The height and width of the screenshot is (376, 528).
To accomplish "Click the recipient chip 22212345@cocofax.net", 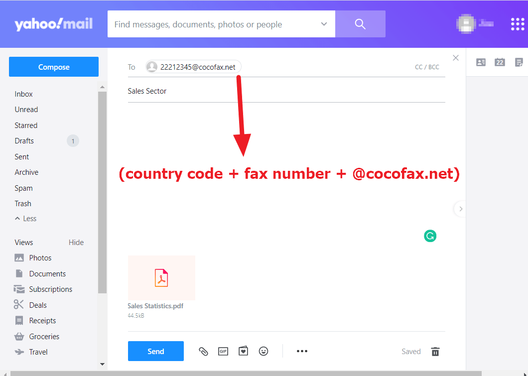I will point(193,67).
